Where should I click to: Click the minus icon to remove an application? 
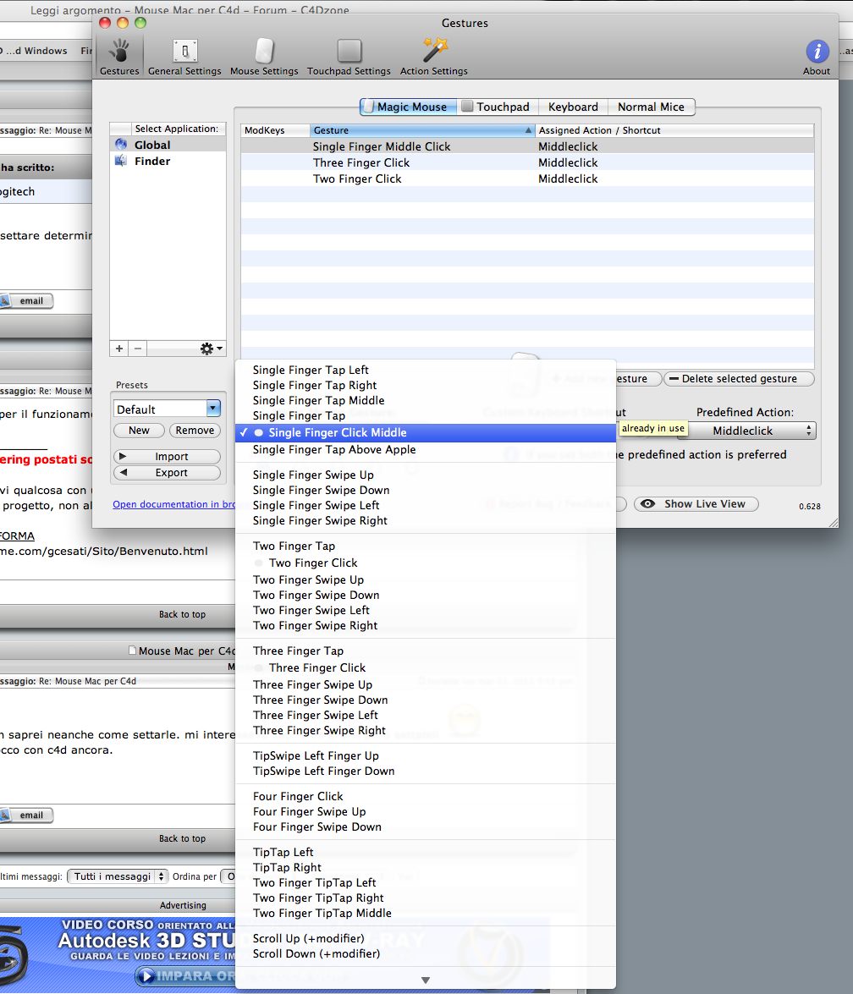[138, 349]
